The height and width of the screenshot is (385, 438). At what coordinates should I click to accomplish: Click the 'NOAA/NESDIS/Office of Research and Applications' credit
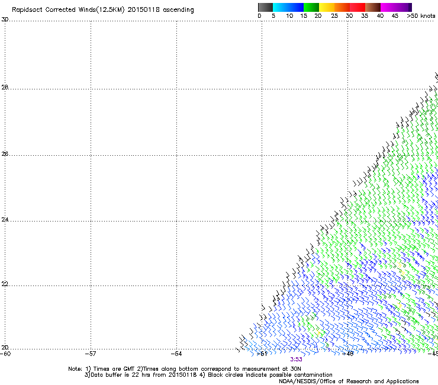[349, 381]
